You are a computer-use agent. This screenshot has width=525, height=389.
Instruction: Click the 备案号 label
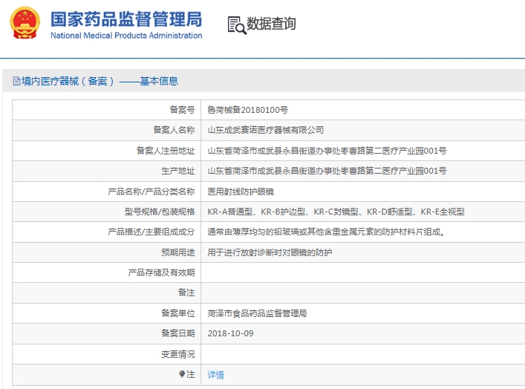click(182, 109)
